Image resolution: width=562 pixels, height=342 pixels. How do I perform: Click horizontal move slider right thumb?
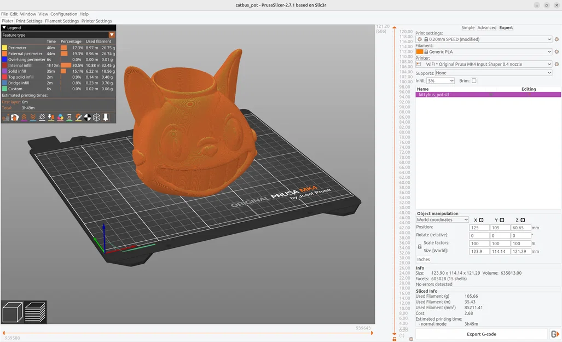[372, 333]
